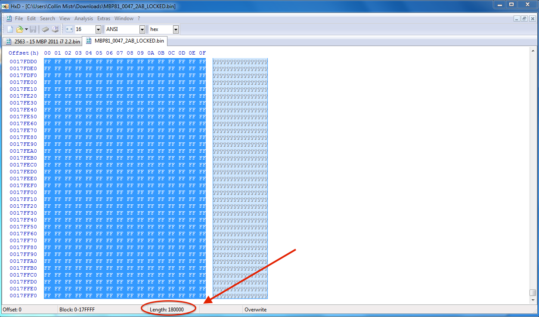Open the ? help menu

[139, 18]
